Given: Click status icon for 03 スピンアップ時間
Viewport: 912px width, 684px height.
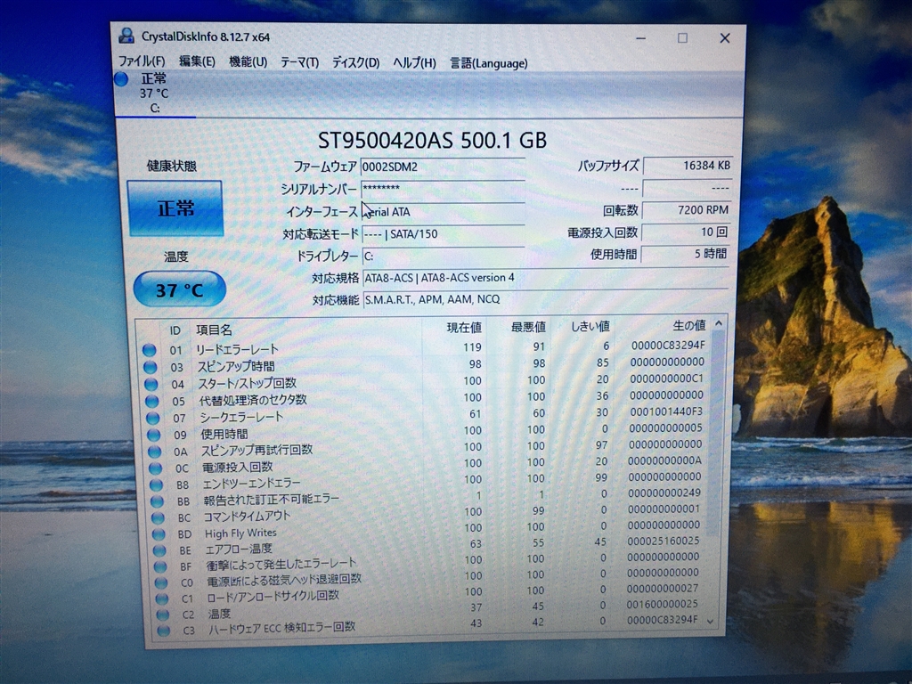Looking at the screenshot, I should [x=150, y=367].
